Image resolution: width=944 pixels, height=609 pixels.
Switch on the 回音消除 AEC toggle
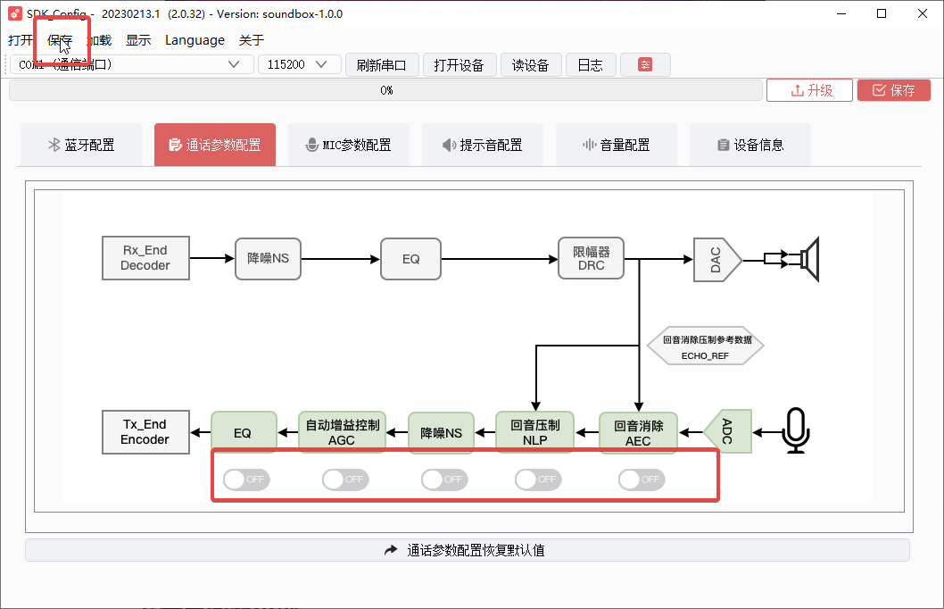(x=642, y=480)
